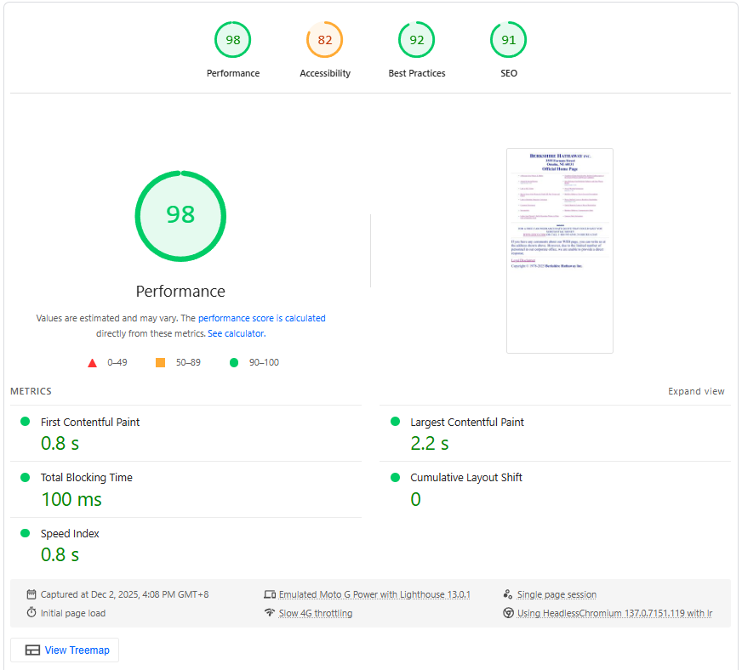Click the wifi icon beside Slow 4G throttling

[x=270, y=613]
